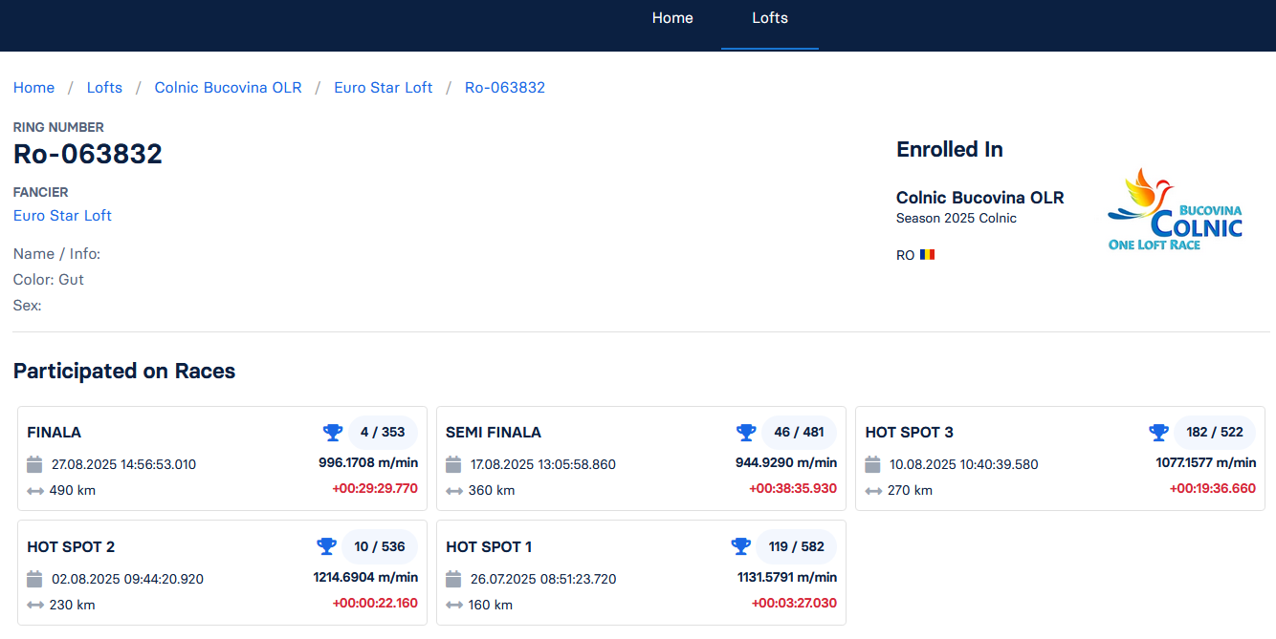Click the trophy icon in SEMI FINALA card

pyautogui.click(x=746, y=433)
